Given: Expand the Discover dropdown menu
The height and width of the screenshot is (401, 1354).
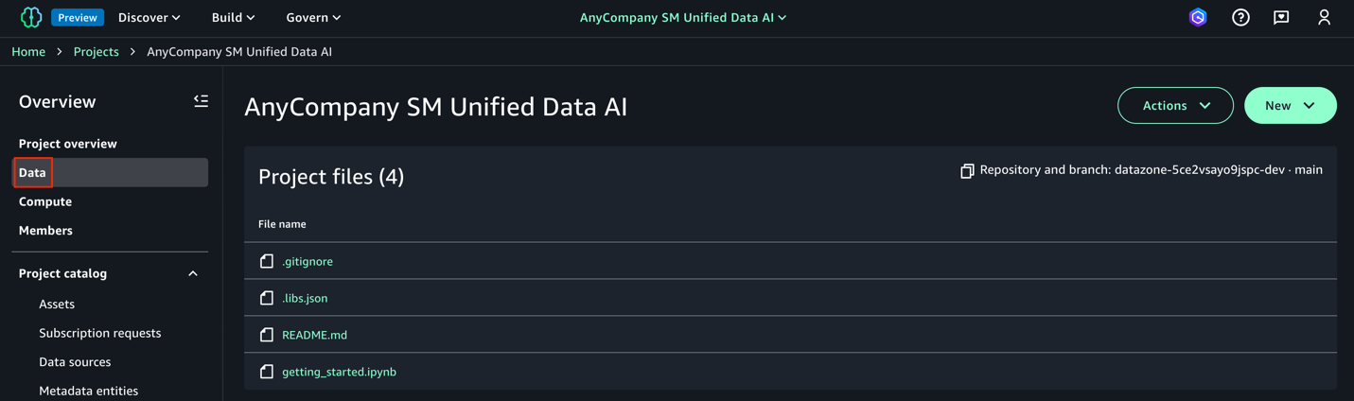Looking at the screenshot, I should [x=149, y=17].
